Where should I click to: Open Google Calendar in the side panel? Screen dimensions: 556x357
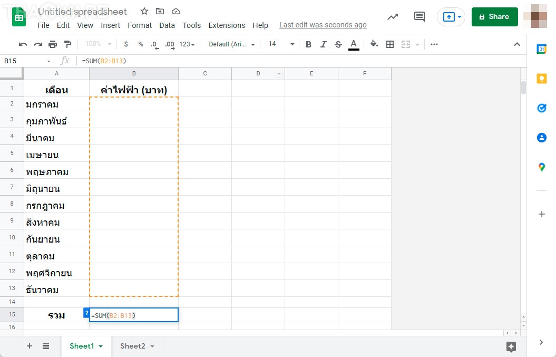click(x=541, y=50)
